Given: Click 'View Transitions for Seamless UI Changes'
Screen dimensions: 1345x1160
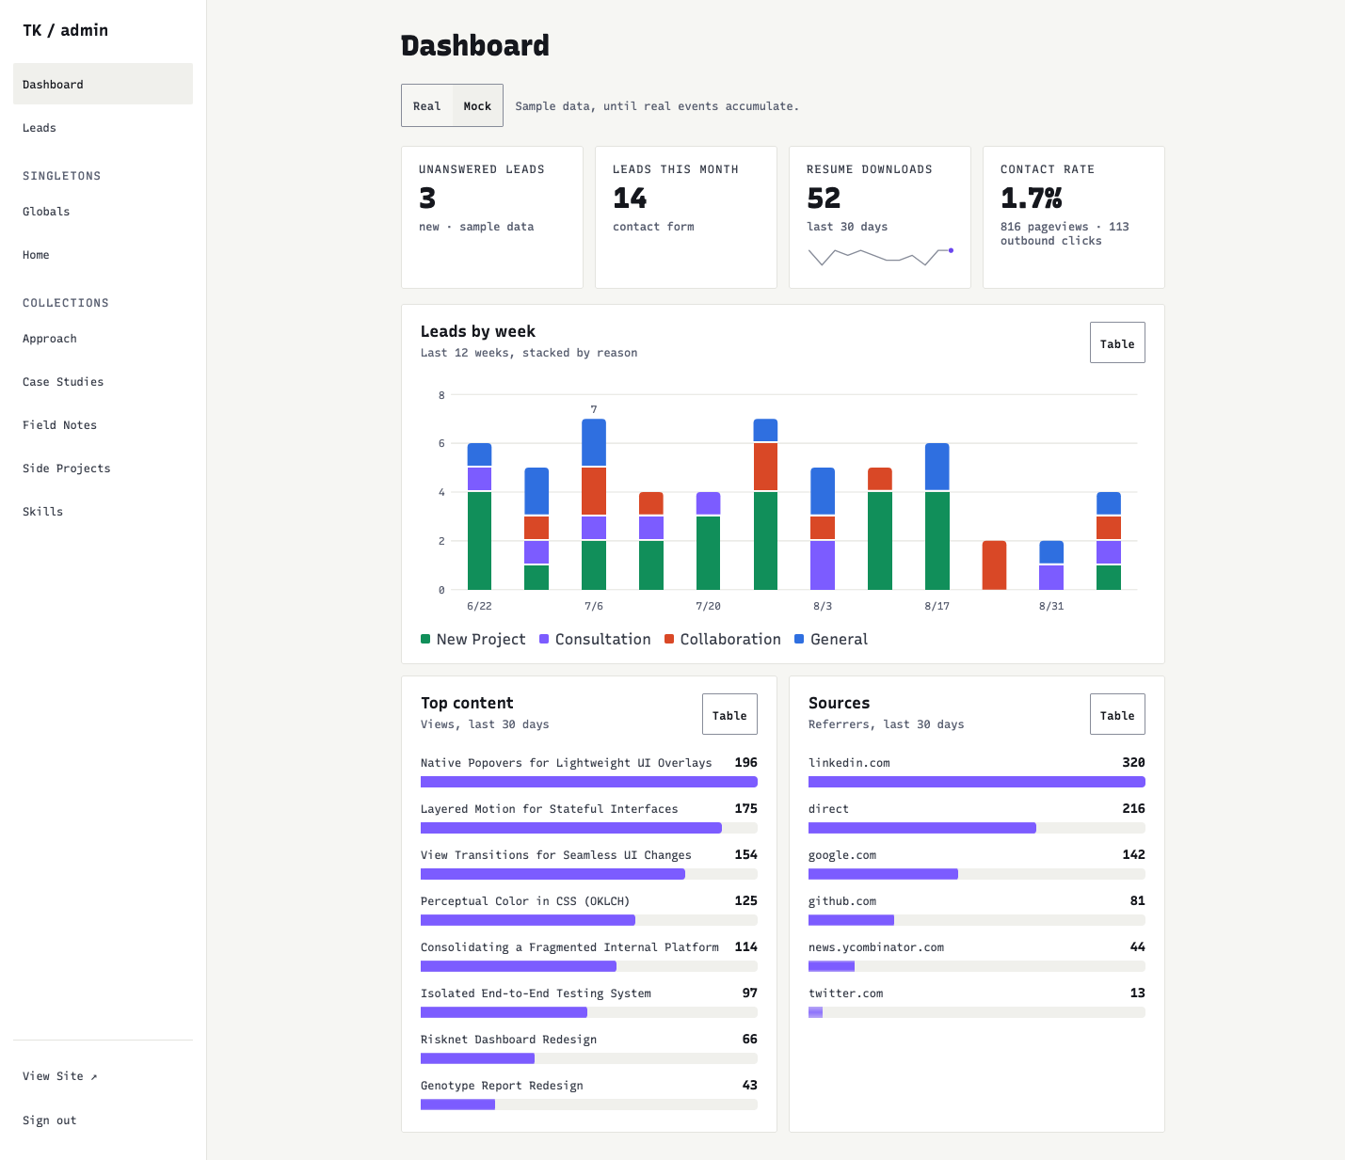Looking at the screenshot, I should [x=555, y=855].
